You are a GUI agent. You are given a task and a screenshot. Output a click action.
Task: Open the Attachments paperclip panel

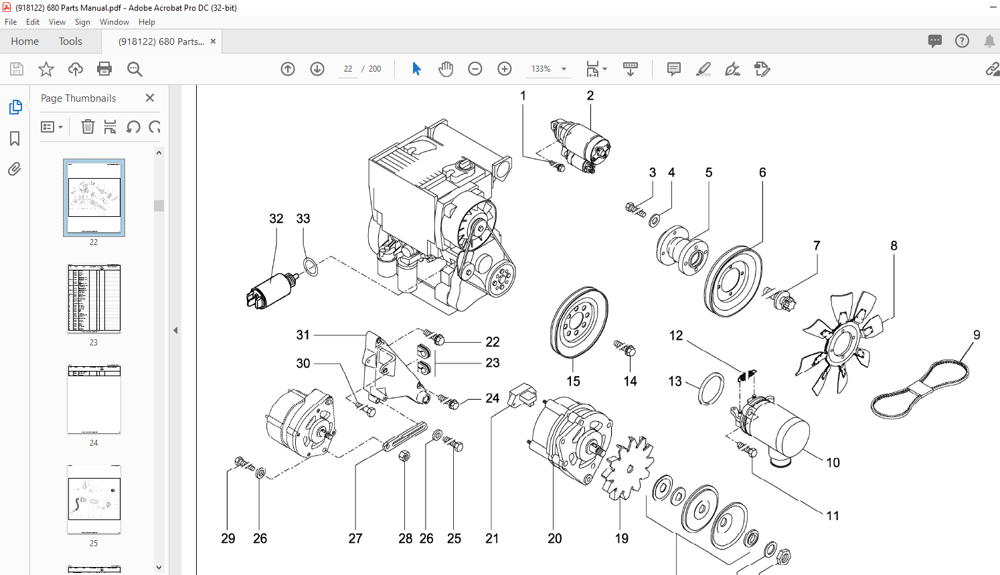click(x=15, y=169)
